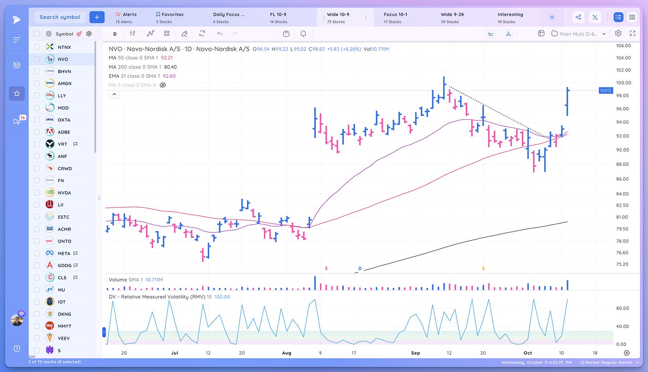Switch to Interesting list tab
Image resolution: width=648 pixels, height=372 pixels.
(510, 17)
